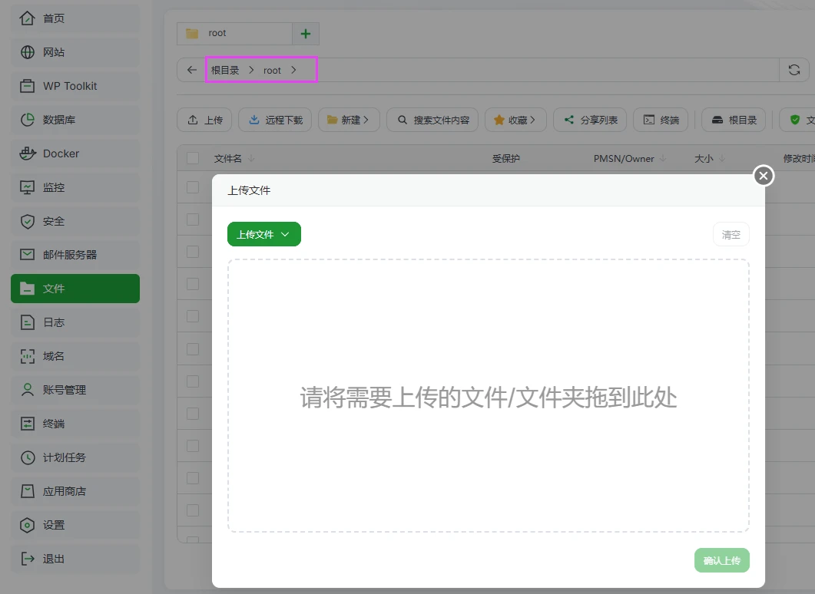This screenshot has height=594, width=815.
Task: Go back with left arrow
Action: (192, 70)
